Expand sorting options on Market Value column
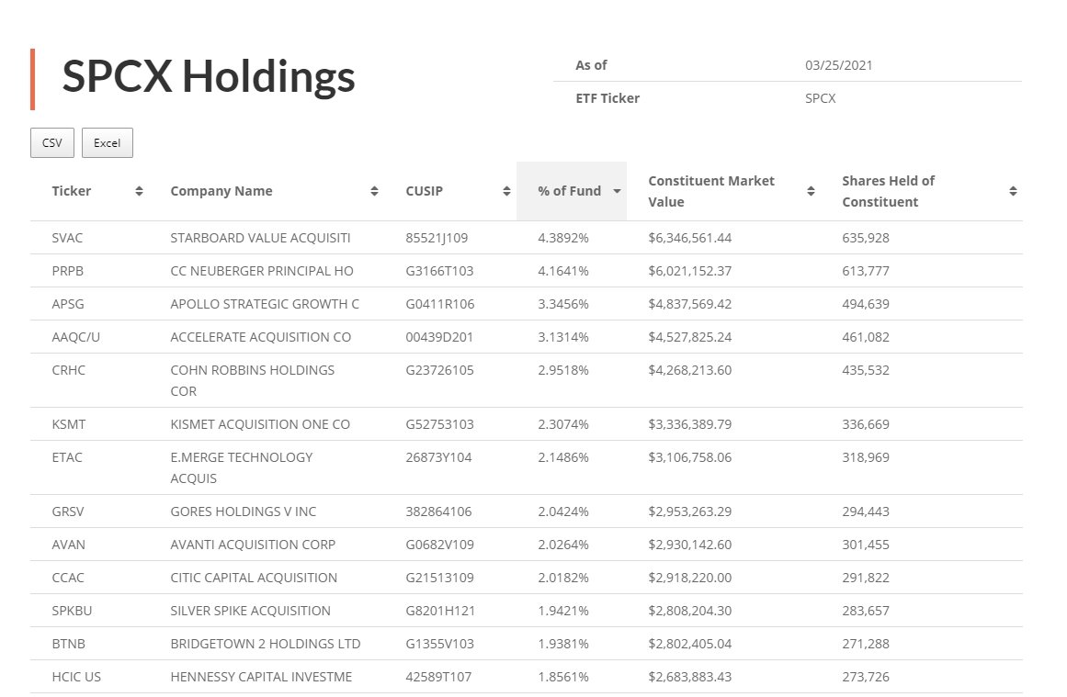 tap(811, 191)
